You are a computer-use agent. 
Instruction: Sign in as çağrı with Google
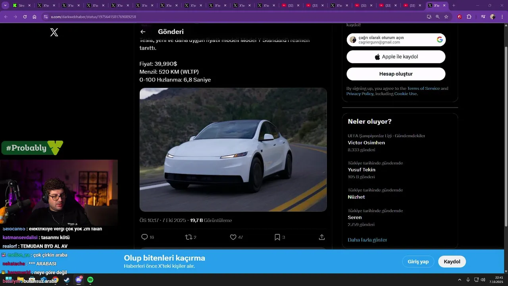click(x=396, y=40)
